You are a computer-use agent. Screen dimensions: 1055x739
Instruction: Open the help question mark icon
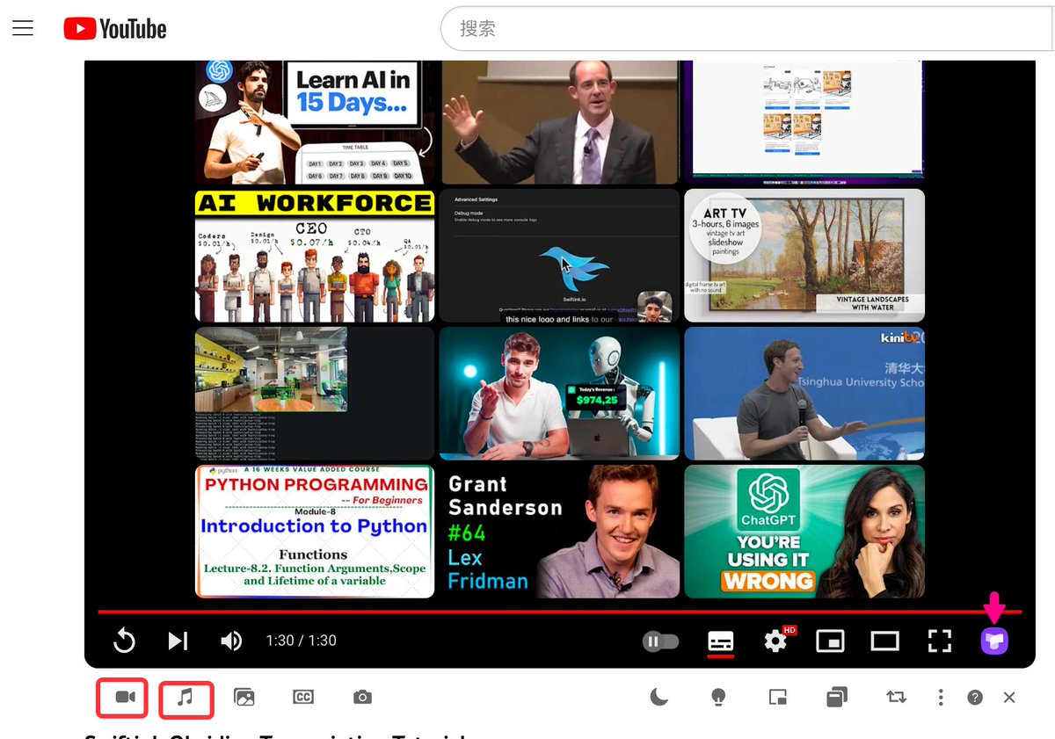coord(975,698)
